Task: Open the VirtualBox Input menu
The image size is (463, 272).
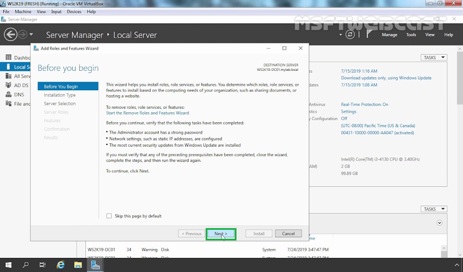Action: (56, 11)
